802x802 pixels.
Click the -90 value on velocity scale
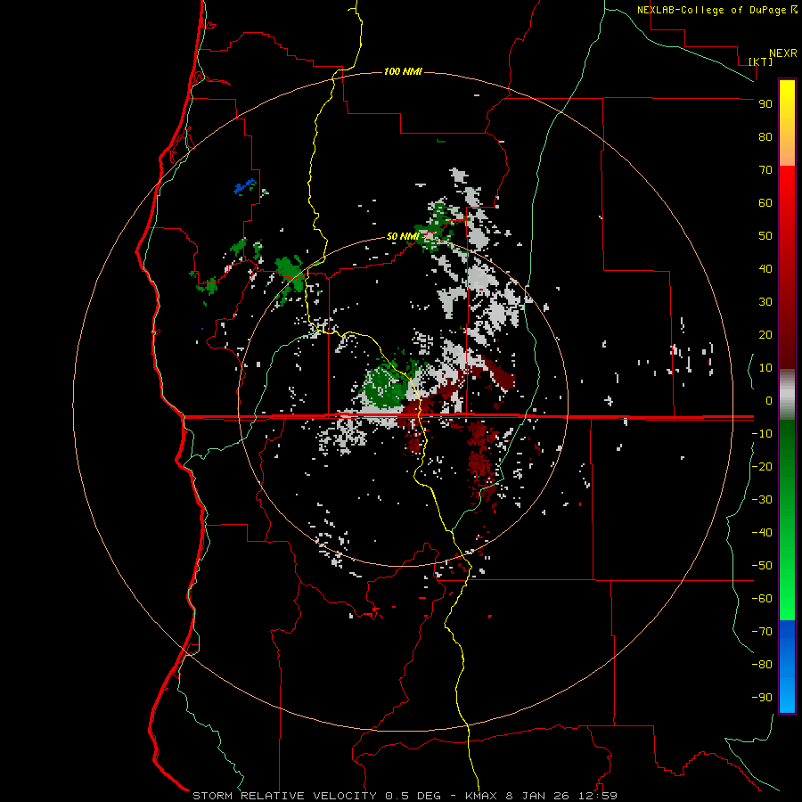click(762, 698)
